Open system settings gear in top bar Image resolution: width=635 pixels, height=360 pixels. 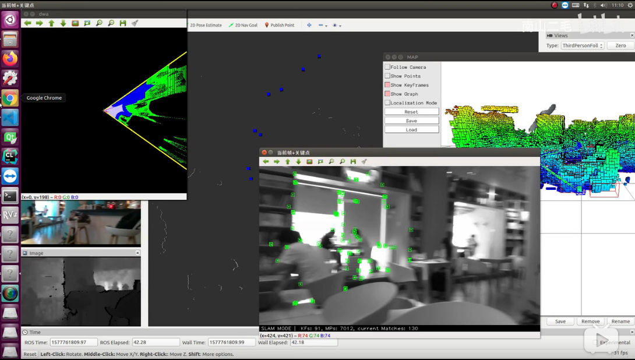[630, 5]
